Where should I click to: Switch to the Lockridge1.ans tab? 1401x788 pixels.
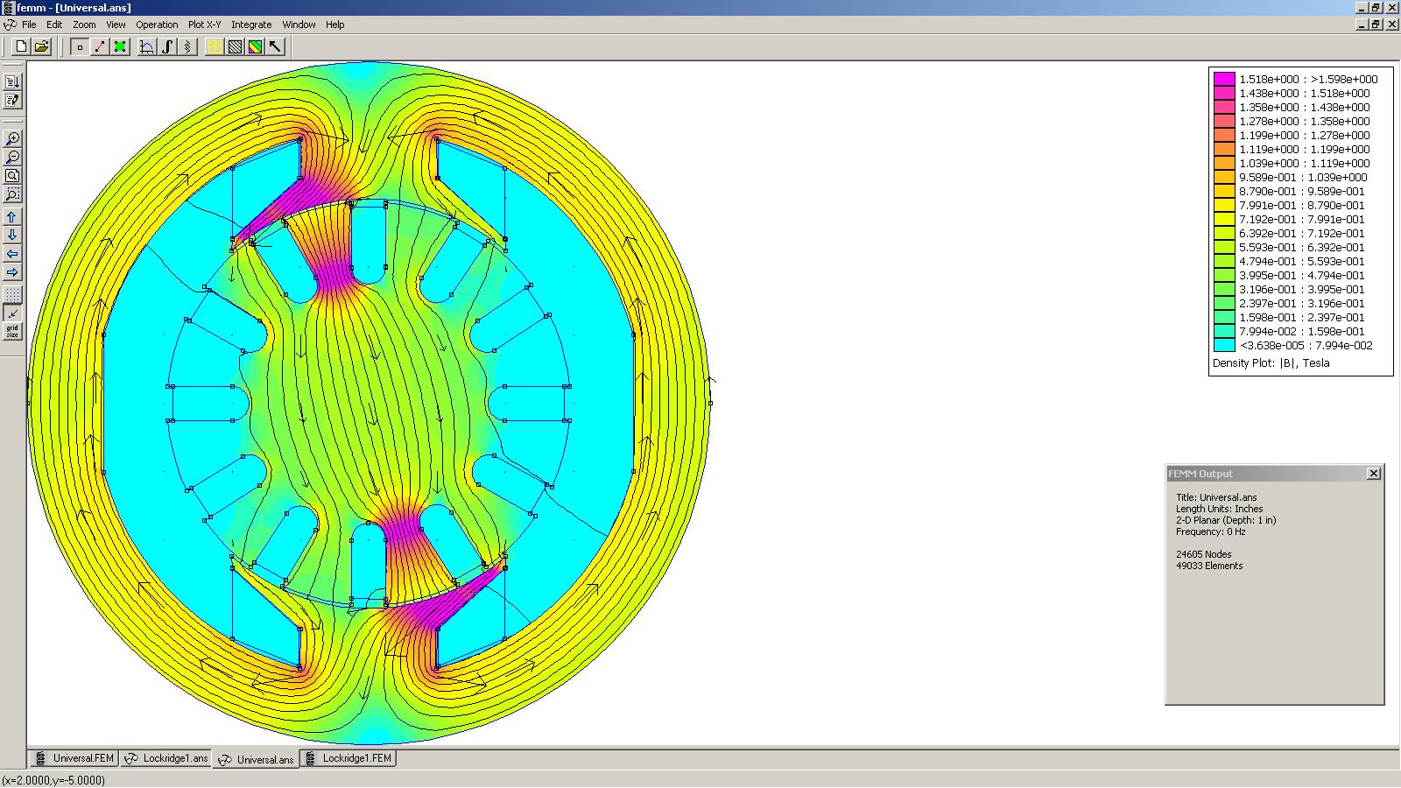(x=167, y=758)
